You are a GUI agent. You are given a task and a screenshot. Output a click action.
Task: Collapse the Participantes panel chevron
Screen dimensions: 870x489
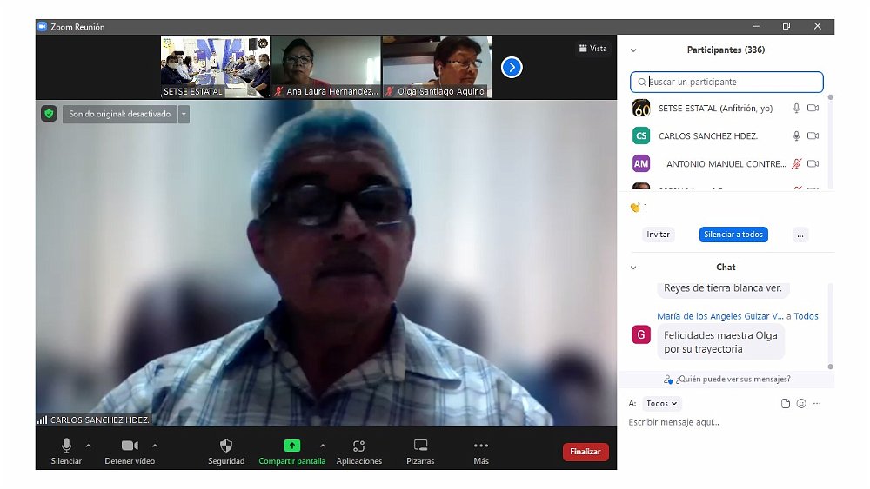[x=633, y=50]
